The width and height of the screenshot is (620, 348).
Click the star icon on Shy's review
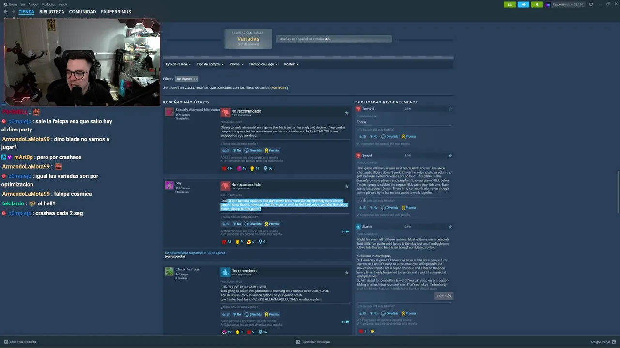(x=347, y=186)
